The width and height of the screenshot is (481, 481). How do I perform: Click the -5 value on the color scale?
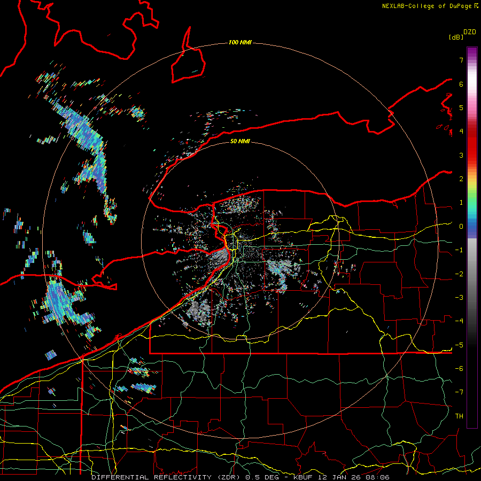459,345
